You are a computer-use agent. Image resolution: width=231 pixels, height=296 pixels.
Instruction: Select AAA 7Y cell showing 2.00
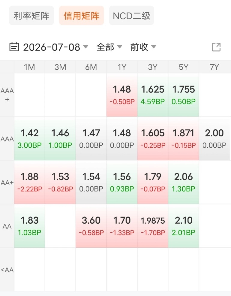click(x=214, y=139)
